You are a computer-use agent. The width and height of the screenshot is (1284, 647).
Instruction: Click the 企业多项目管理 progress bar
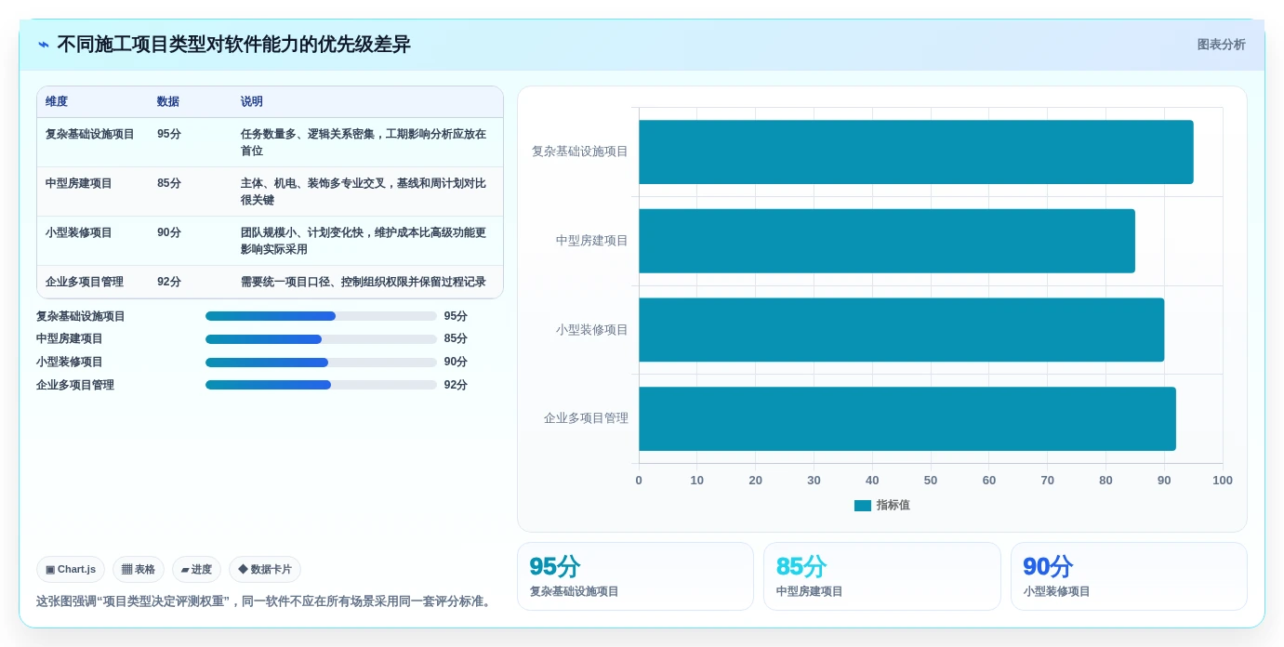[321, 385]
